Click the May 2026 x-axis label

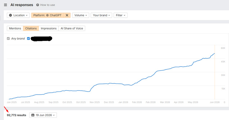coord(193,102)
